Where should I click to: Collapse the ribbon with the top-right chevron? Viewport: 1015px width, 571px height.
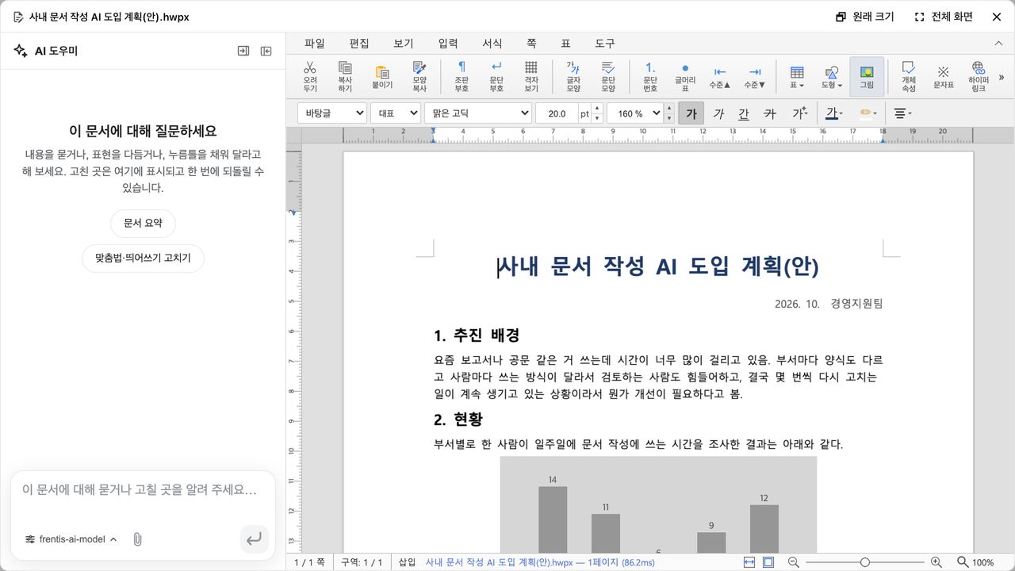coord(998,43)
